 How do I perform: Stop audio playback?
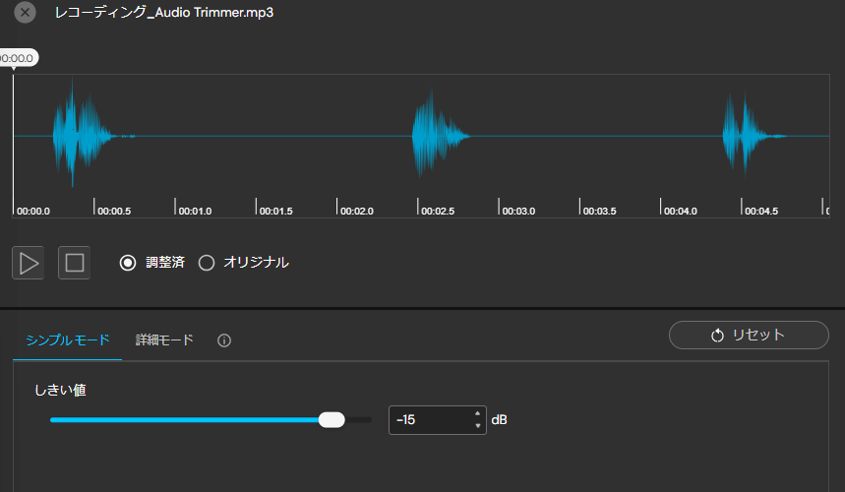coord(75,263)
